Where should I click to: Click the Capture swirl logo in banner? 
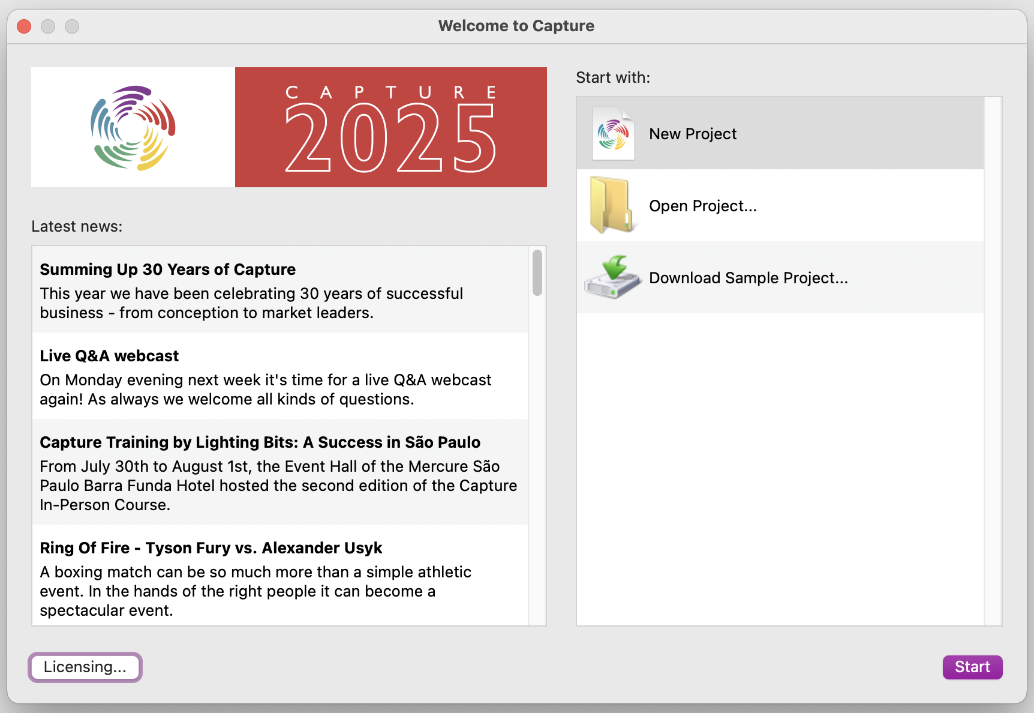133,127
